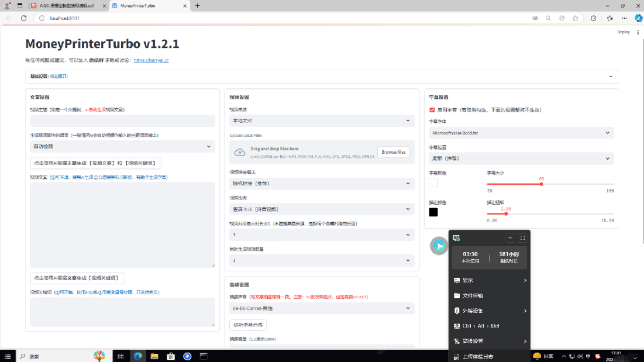Click the site information icon

coord(42,18)
